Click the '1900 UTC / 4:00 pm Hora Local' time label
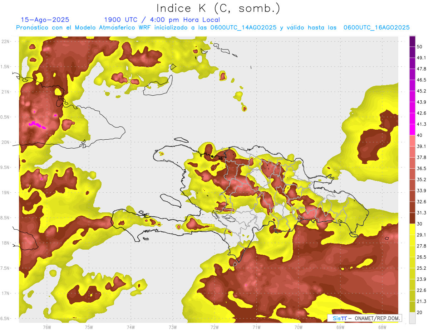The image size is (429, 332). tap(162, 20)
